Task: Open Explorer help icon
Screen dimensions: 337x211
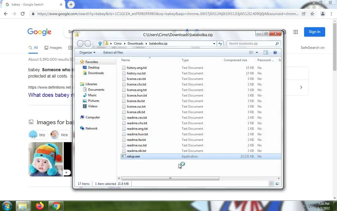Action: pyautogui.click(x=275, y=52)
